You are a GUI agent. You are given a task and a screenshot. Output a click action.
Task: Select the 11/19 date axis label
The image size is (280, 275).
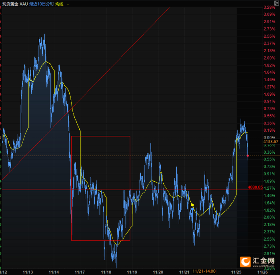pos(132,272)
